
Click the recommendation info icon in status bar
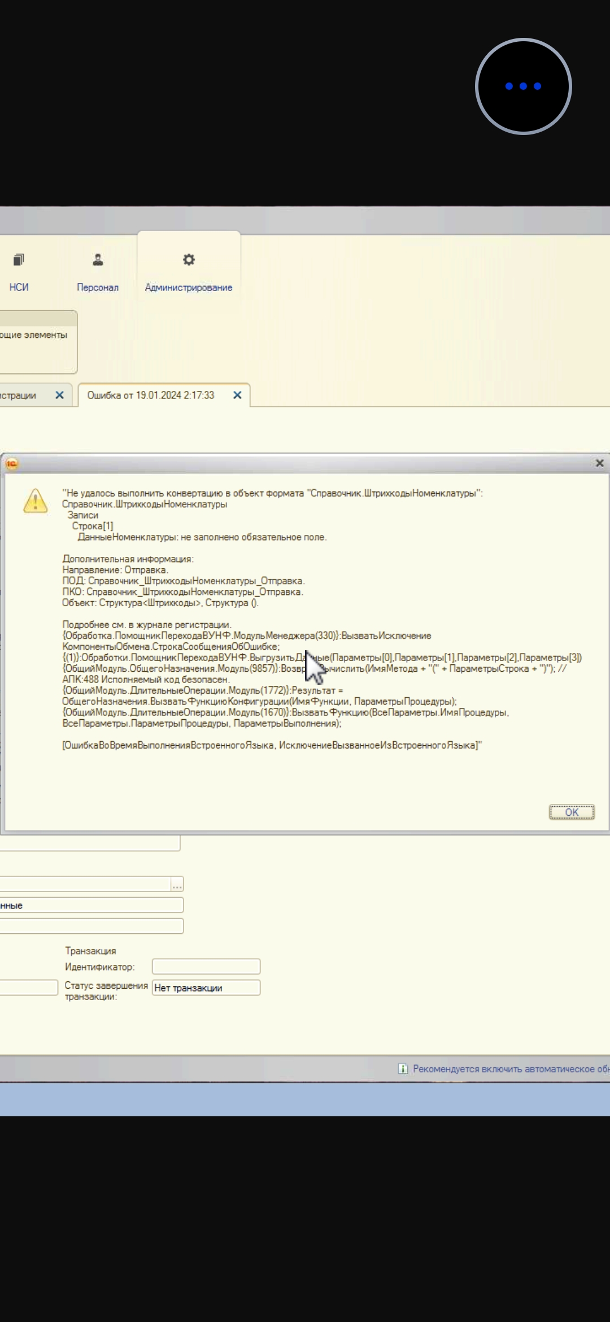[403, 1069]
